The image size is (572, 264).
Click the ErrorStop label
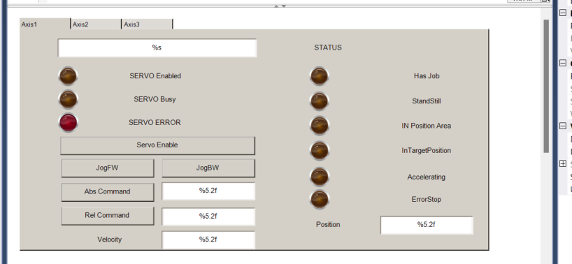pyautogui.click(x=426, y=200)
